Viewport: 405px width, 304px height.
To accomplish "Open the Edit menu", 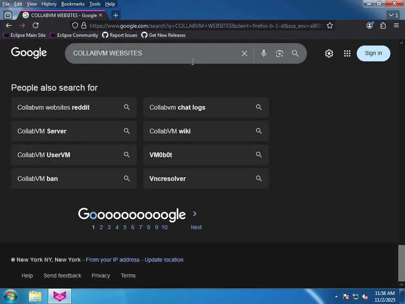I will pyautogui.click(x=18, y=4).
